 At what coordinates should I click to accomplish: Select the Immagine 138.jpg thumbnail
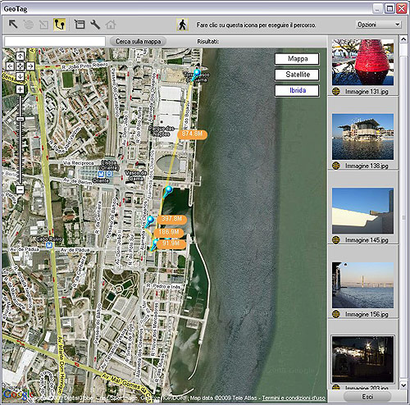(362, 137)
